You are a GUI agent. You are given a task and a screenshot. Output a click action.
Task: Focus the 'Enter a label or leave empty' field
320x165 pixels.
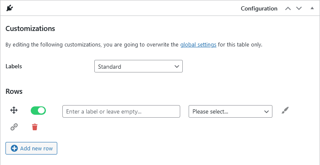(x=121, y=111)
